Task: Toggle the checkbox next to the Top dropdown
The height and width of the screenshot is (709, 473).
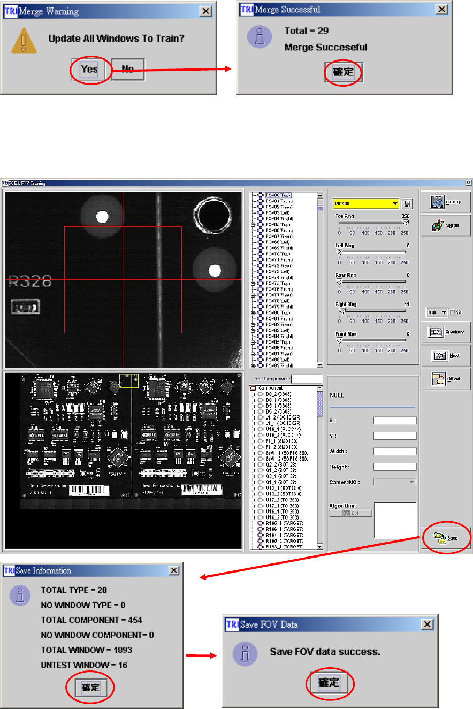Action: coord(453,312)
